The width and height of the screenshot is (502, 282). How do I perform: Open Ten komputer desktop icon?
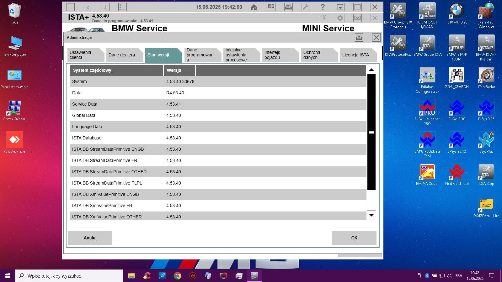tap(14, 46)
